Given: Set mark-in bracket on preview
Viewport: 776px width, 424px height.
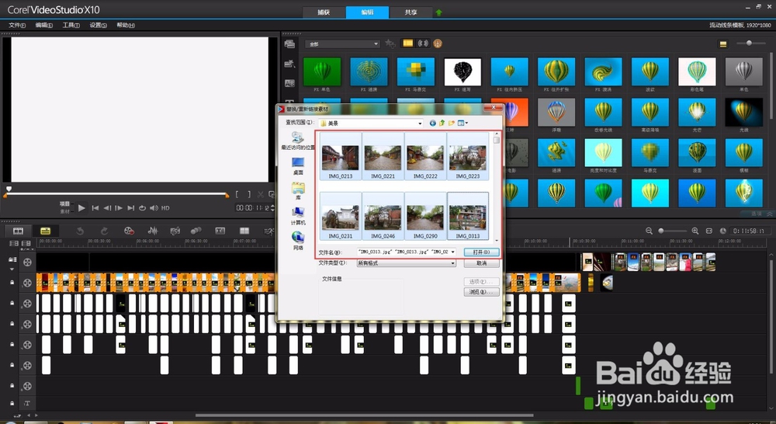Looking at the screenshot, I should click(237, 195).
